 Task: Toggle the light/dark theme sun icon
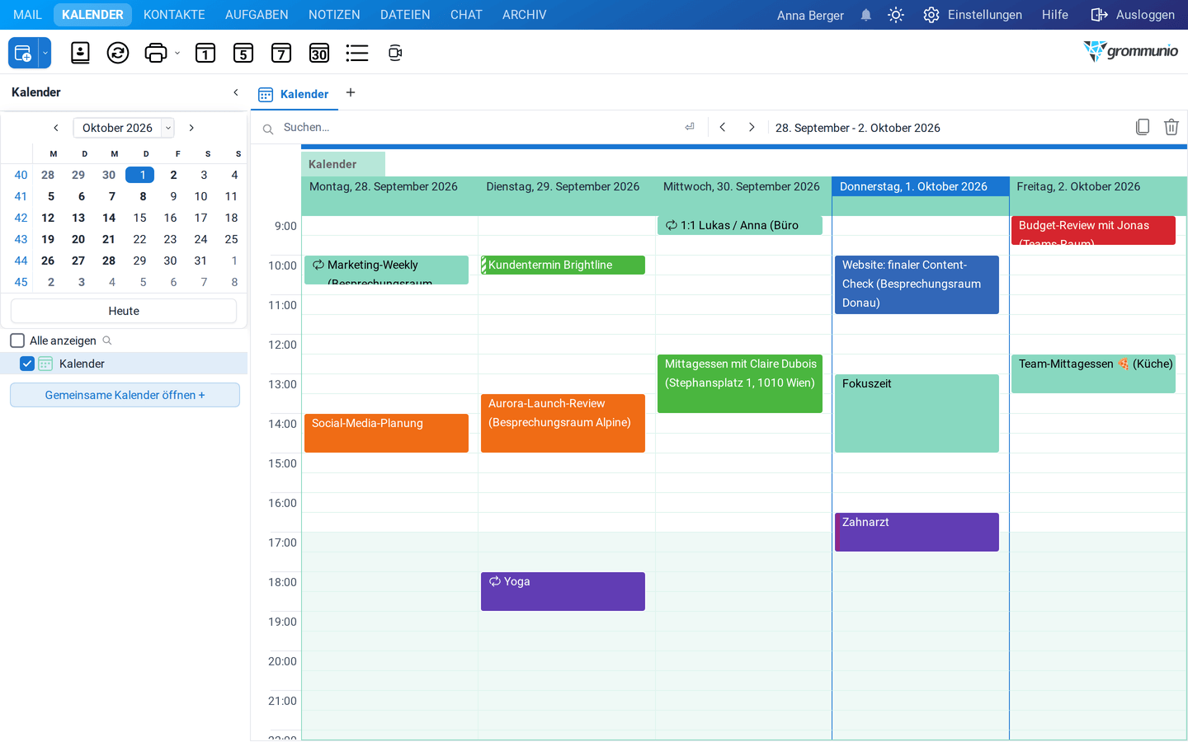[x=896, y=15]
